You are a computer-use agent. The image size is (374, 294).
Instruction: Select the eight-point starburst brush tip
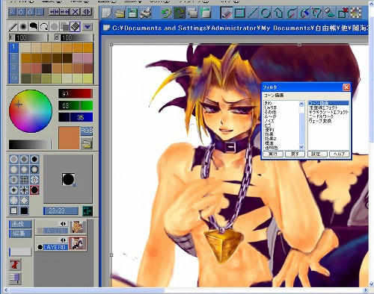[24, 190]
